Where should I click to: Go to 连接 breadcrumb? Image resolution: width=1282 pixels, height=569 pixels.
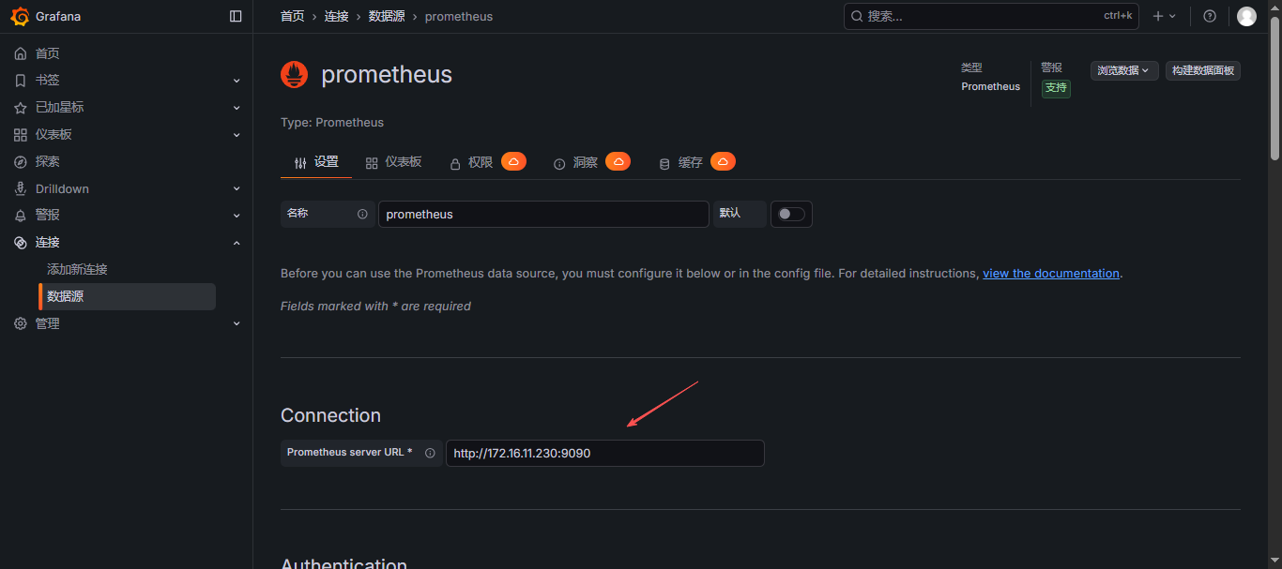pos(336,16)
